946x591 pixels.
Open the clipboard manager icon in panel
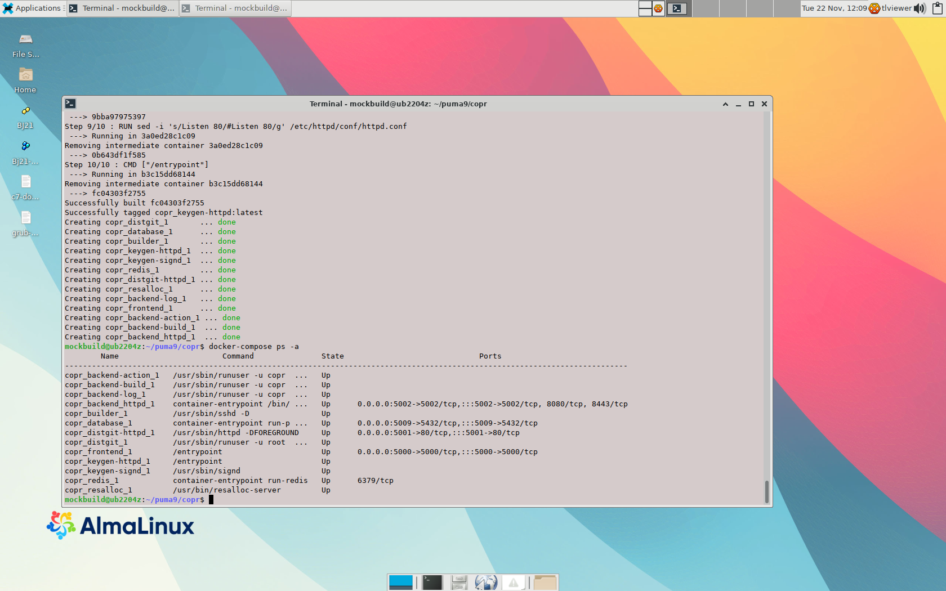[x=938, y=8]
